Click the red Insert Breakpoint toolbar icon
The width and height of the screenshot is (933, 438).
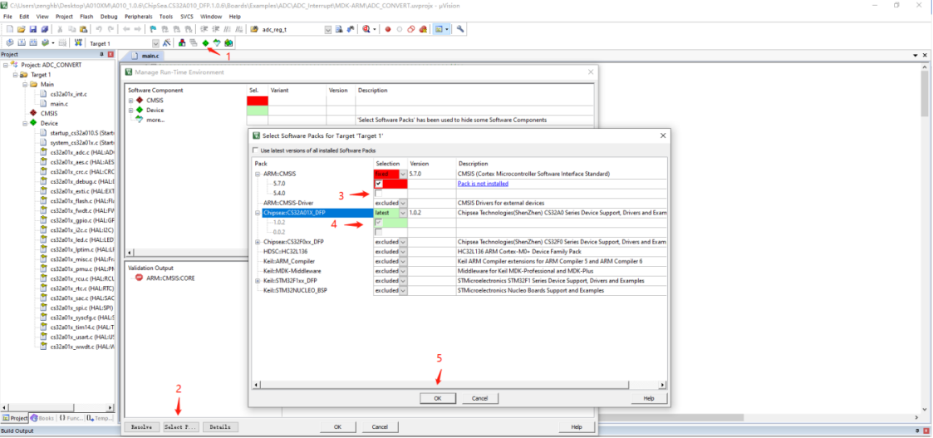coord(387,29)
